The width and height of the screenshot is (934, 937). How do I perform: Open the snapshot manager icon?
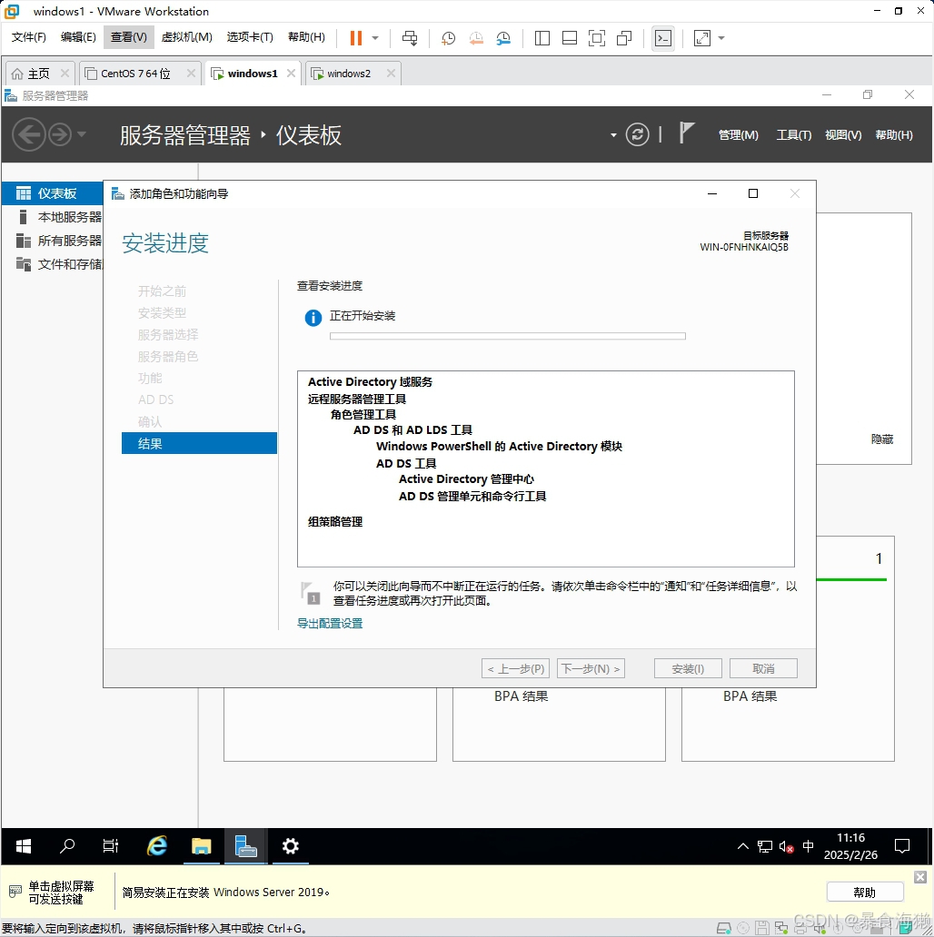pyautogui.click(x=503, y=38)
